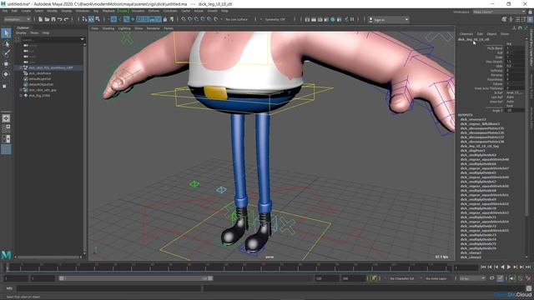Open the viewport Shading menu

(108, 28)
